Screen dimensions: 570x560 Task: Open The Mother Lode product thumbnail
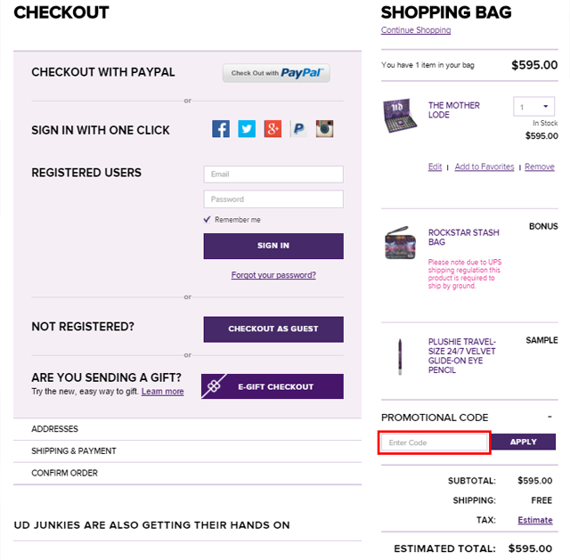click(x=400, y=116)
